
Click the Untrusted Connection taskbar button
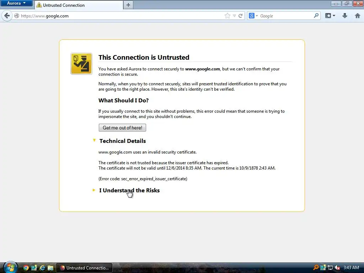85,268
